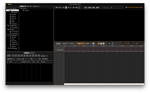
Task: Select Your Library under Presets
Action: tap(15, 31)
